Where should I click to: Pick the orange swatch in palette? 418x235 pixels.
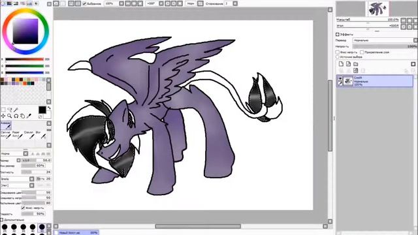(18, 80)
